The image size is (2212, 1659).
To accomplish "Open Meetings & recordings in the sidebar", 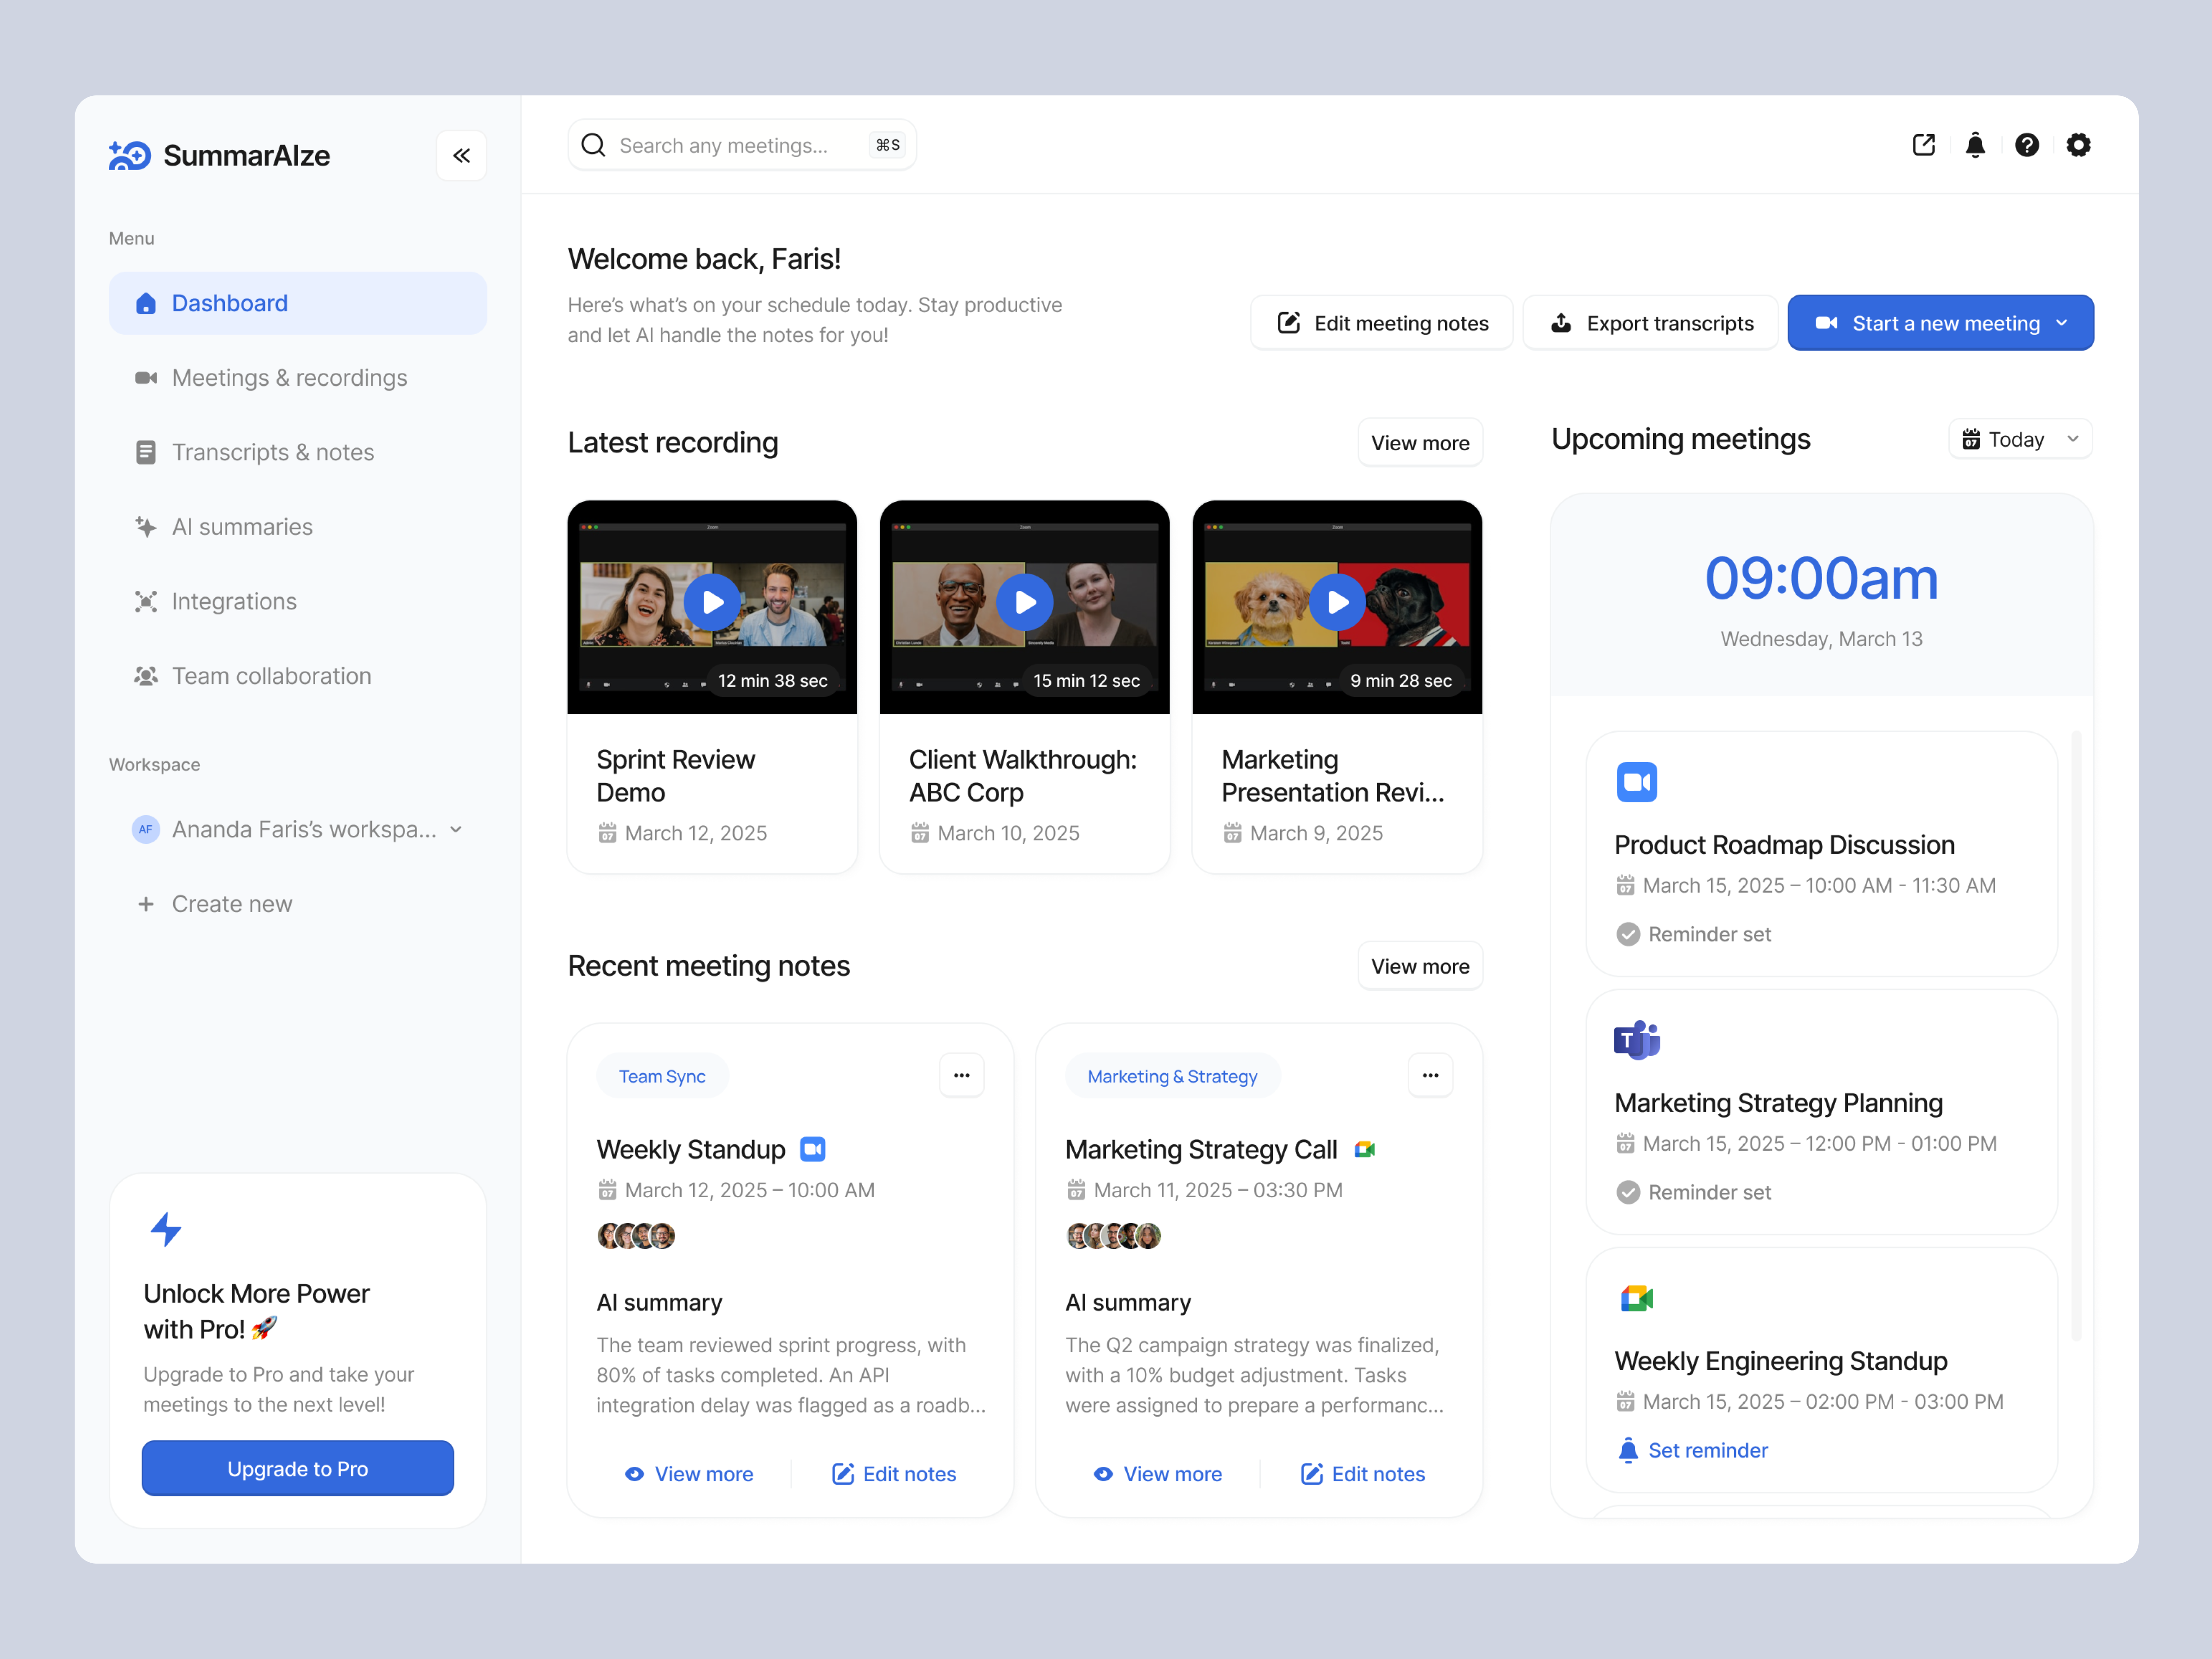I will [289, 378].
